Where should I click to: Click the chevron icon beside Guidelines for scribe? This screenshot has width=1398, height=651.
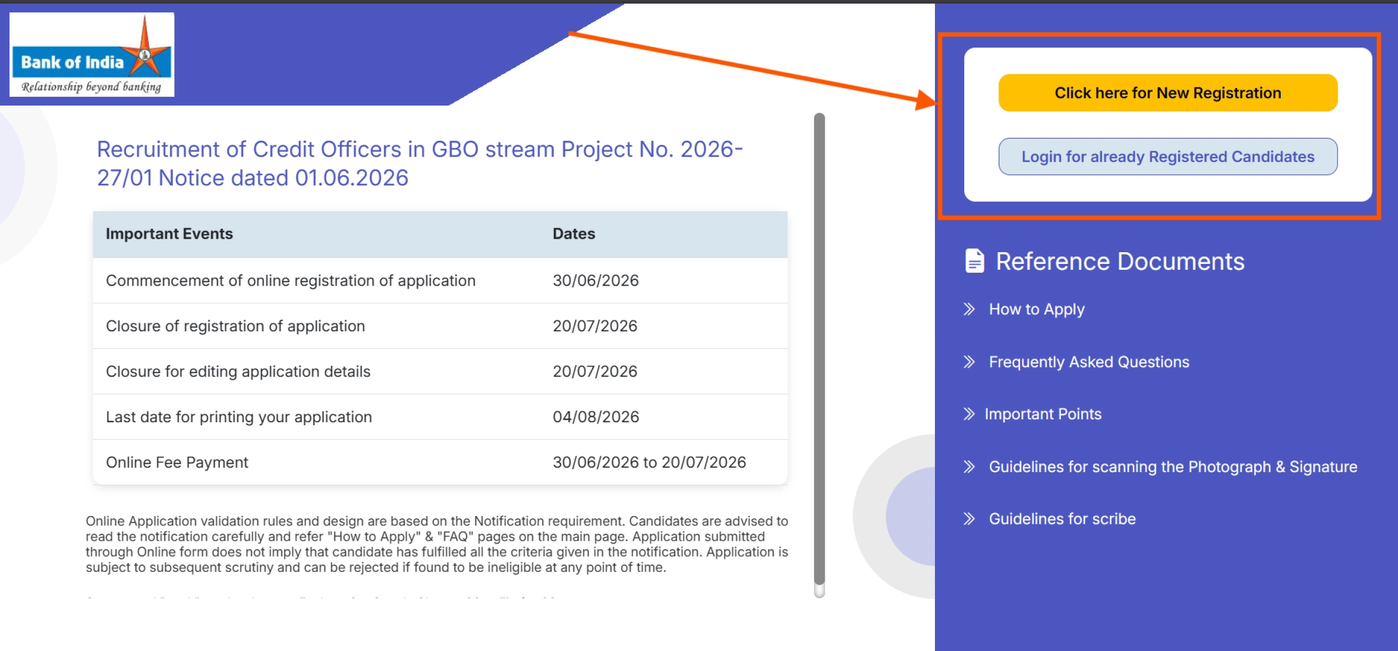(970, 519)
